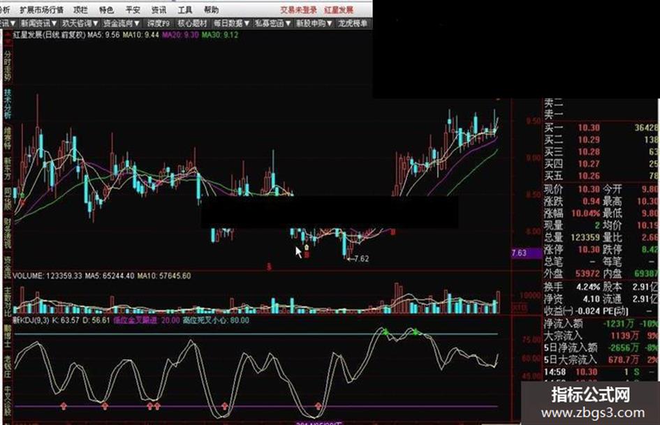Switch to the 牛叉诊股 side tab
Image resolution: width=660 pixels, height=425 pixels.
pyautogui.click(x=8, y=401)
